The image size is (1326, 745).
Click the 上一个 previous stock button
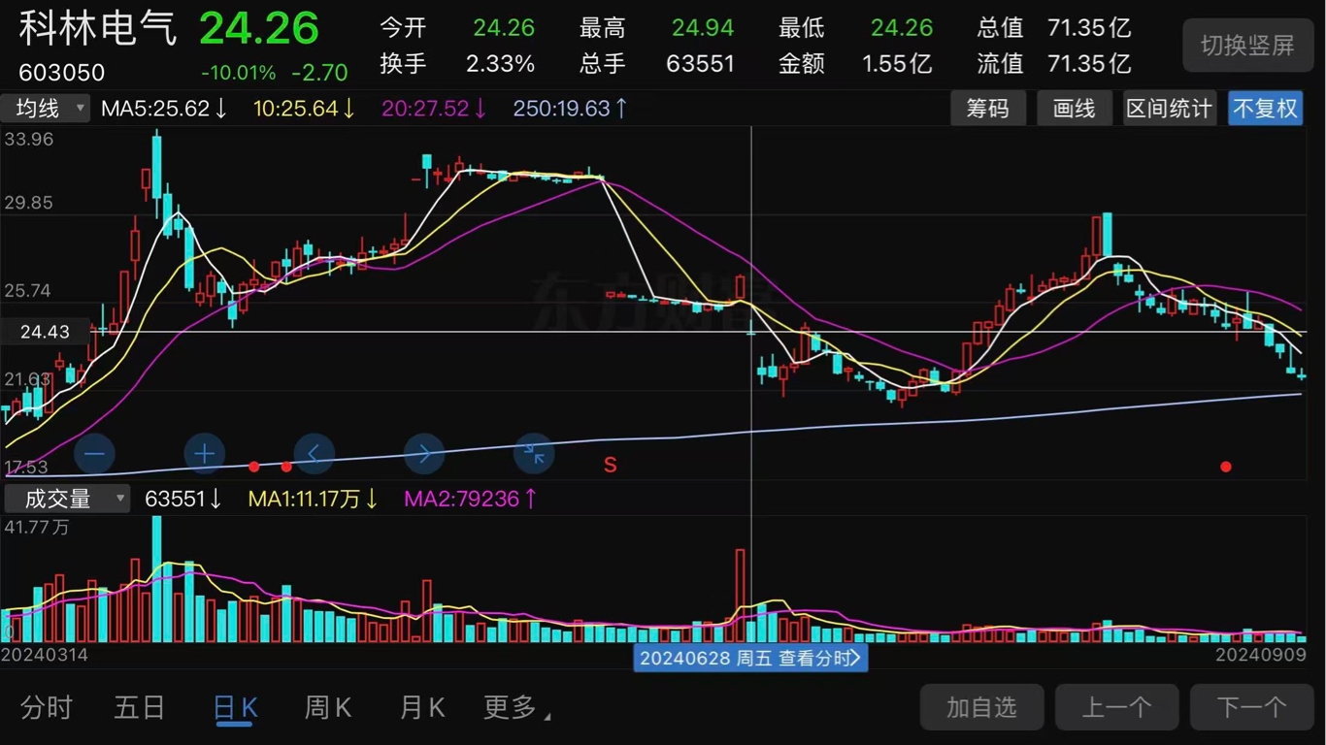pyautogui.click(x=1116, y=706)
